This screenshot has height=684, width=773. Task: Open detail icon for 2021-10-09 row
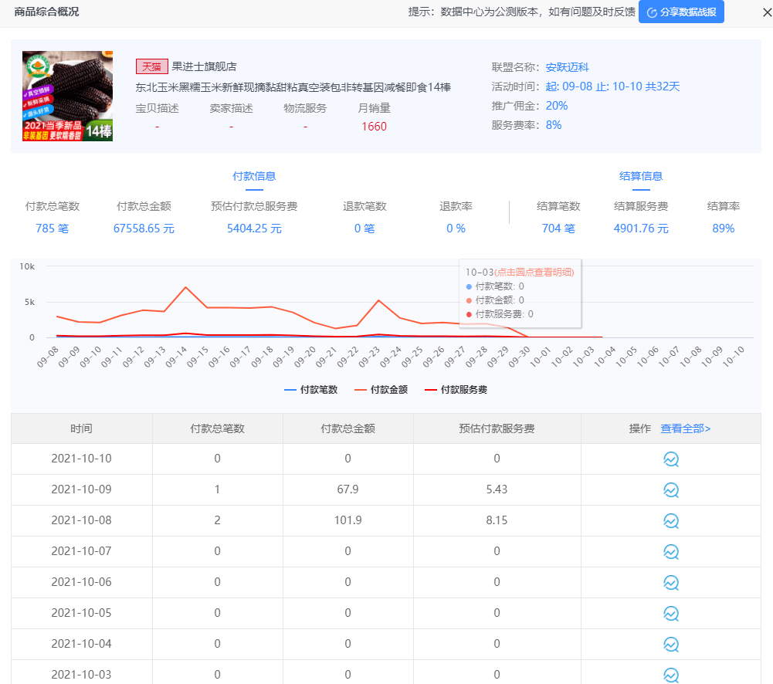[x=671, y=490]
